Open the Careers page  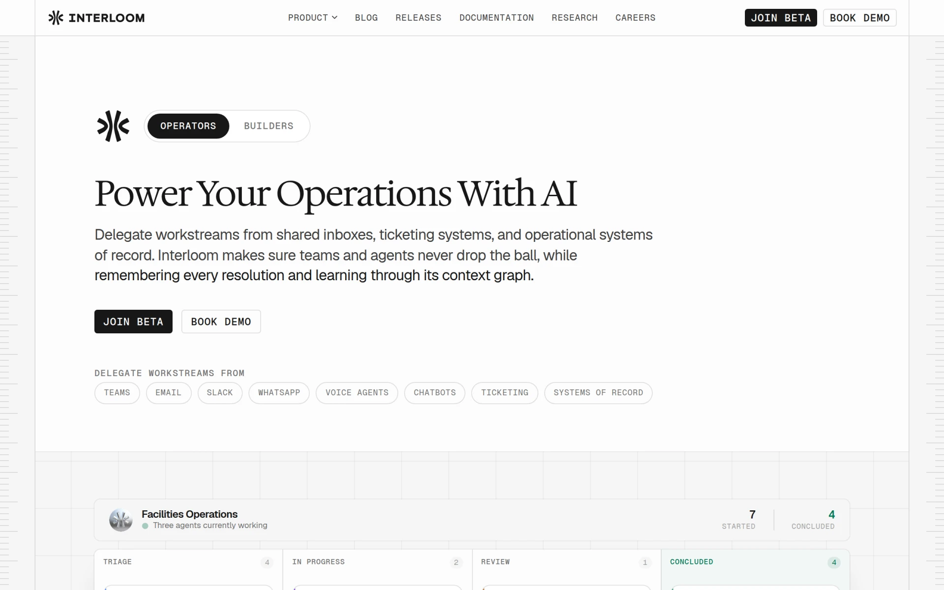(x=636, y=18)
